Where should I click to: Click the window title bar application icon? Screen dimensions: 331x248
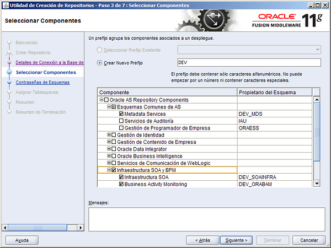[5, 5]
